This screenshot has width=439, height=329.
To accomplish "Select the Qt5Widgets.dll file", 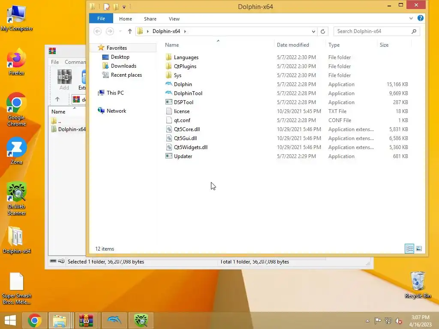I will click(x=190, y=147).
